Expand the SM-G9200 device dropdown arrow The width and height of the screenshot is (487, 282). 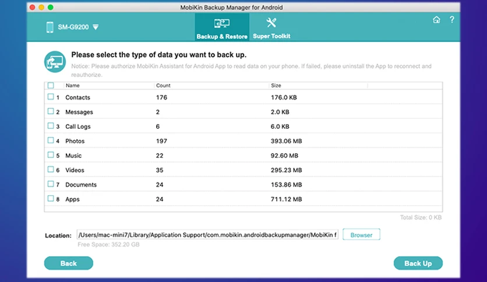coord(96,27)
